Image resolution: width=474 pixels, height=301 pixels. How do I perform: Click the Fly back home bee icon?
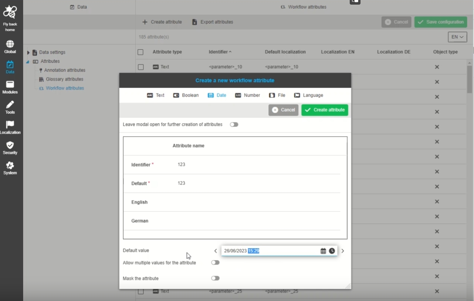click(x=10, y=13)
